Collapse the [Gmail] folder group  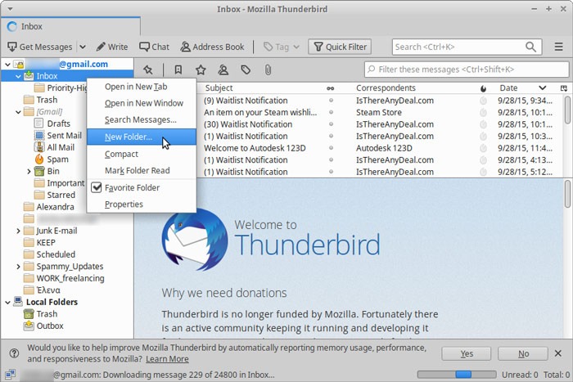coord(18,112)
